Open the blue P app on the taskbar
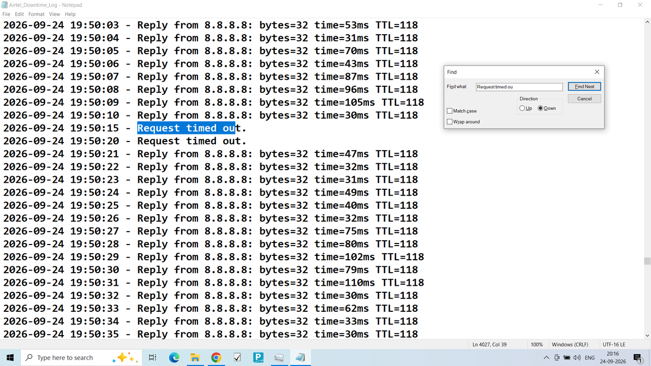 tap(258, 358)
